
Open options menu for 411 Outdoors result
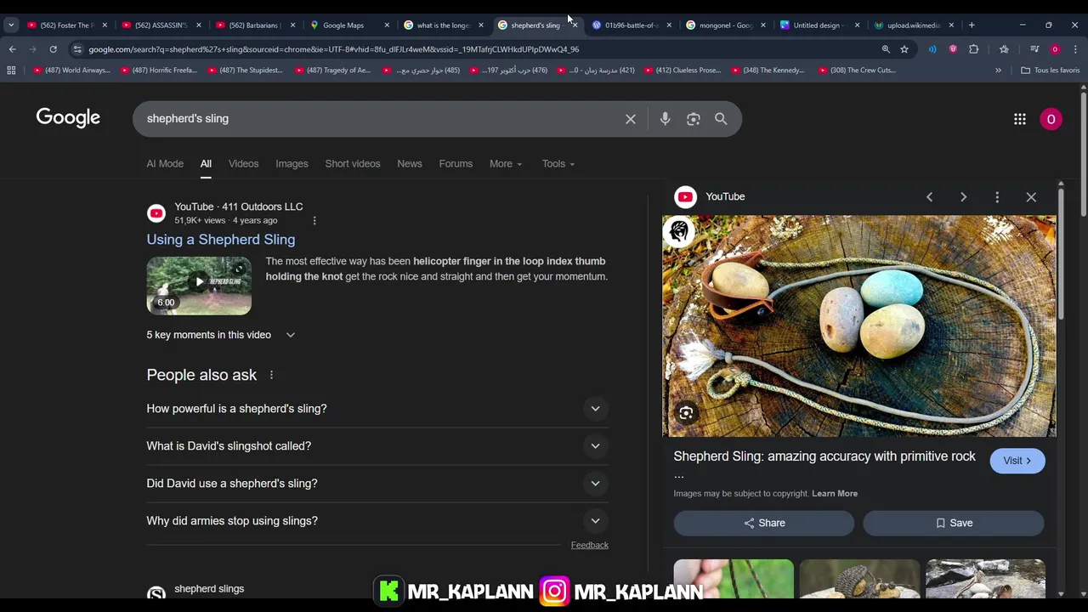(314, 221)
